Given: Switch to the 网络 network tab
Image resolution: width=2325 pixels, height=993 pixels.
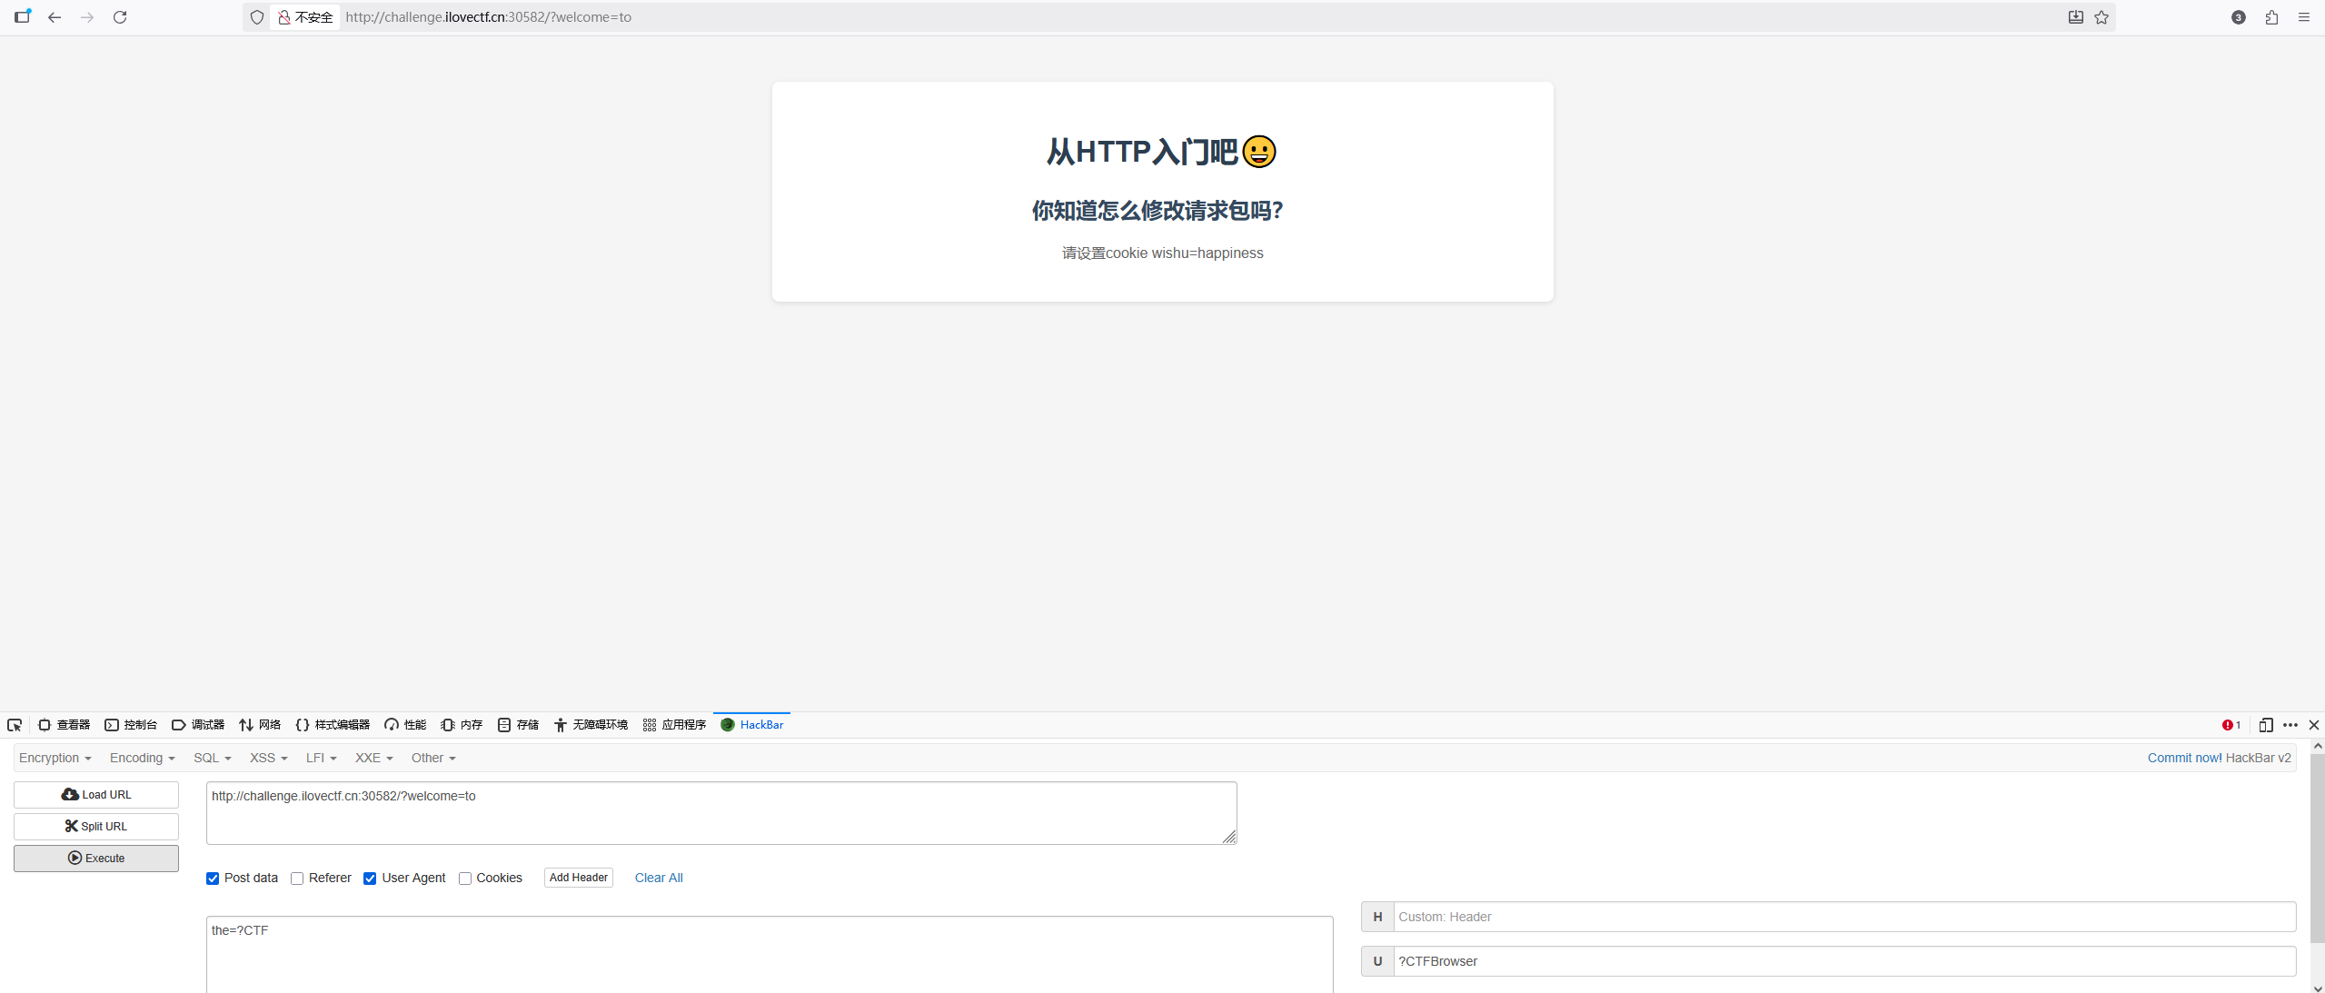Looking at the screenshot, I should [260, 725].
